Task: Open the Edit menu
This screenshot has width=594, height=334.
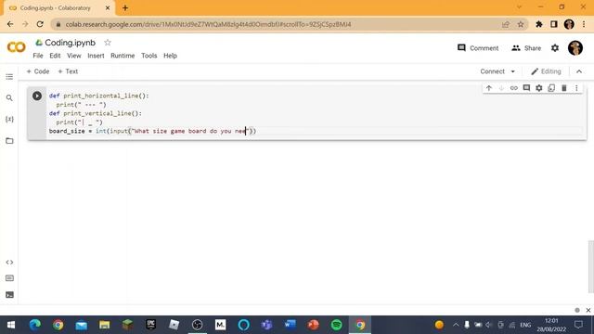Action: (x=55, y=56)
